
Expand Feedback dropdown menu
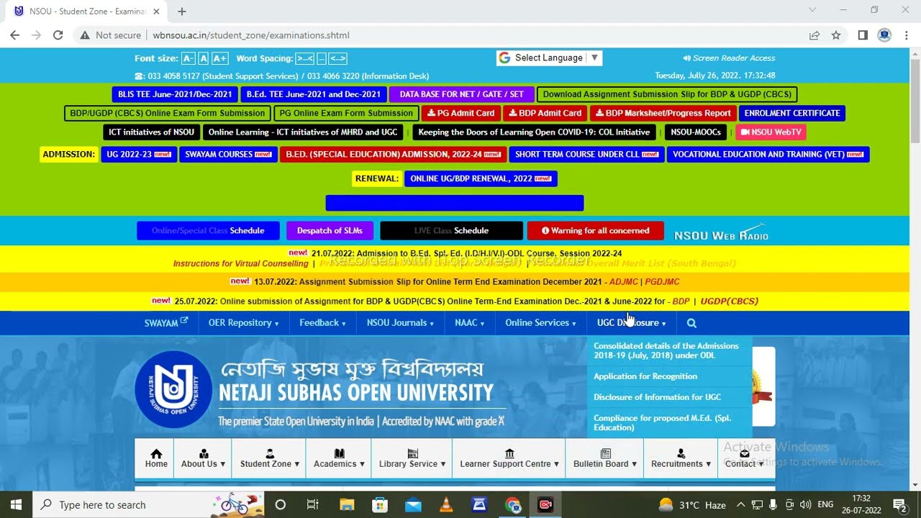(x=322, y=323)
